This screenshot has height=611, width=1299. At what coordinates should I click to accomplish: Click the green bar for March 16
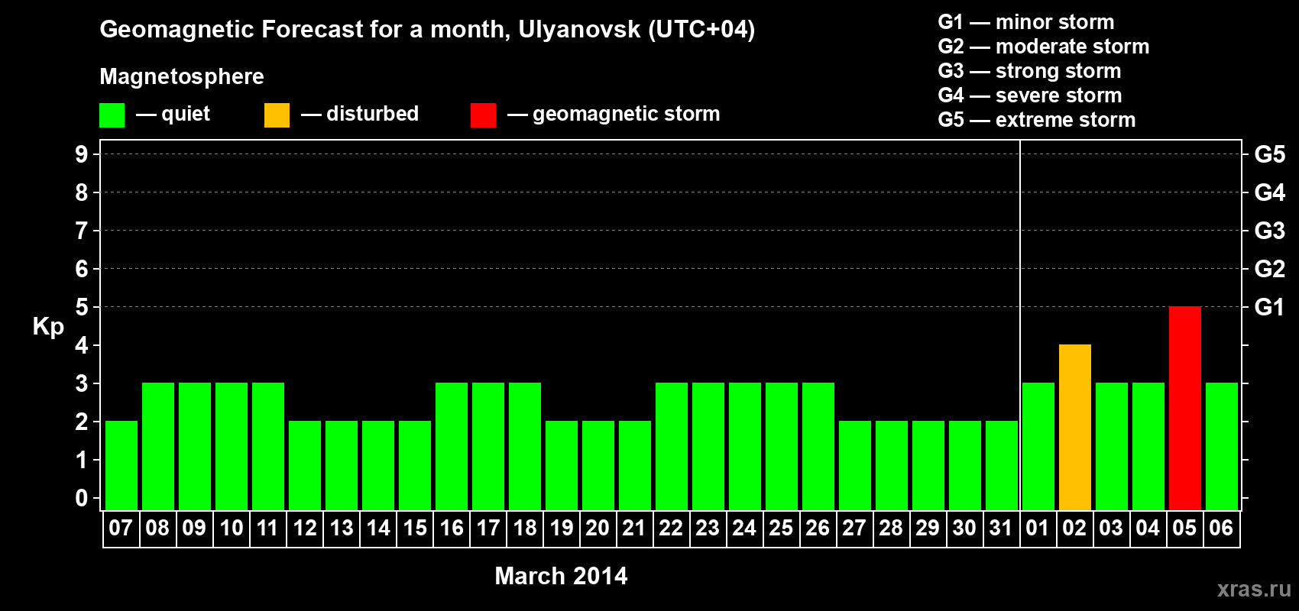tap(451, 446)
